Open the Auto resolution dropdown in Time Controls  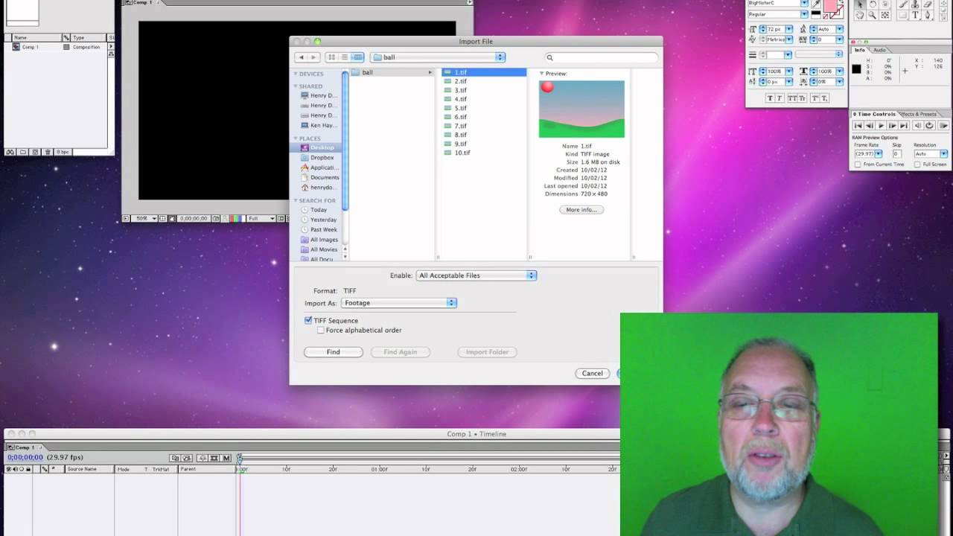[x=931, y=154]
